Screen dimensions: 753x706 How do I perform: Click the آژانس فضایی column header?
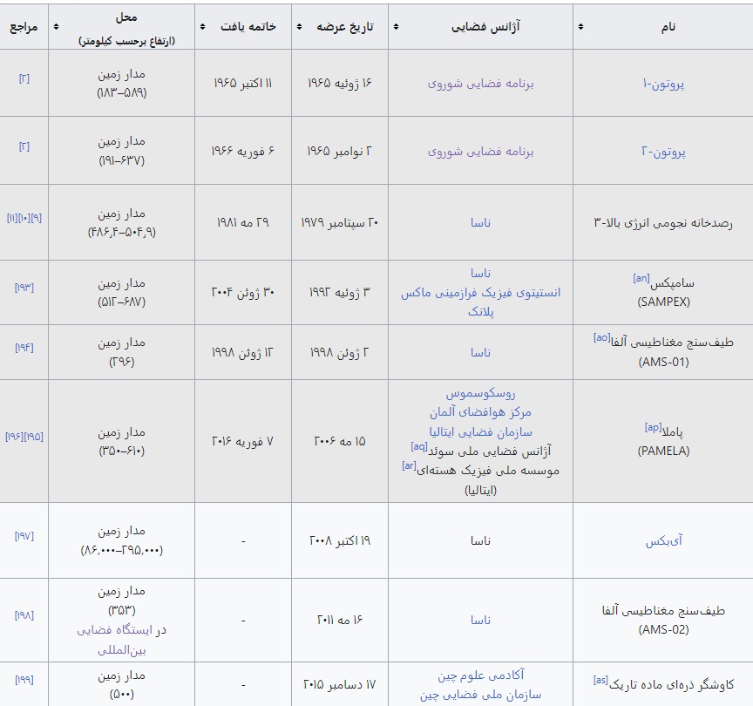(x=481, y=27)
